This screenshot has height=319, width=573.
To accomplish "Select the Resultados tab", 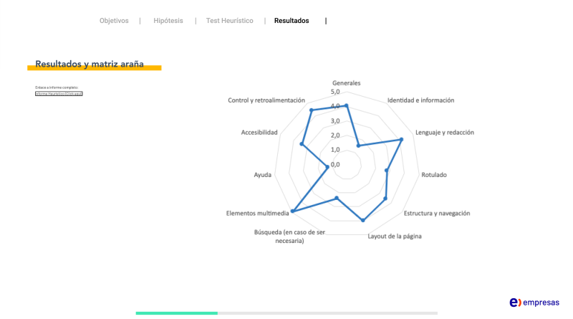I will [x=292, y=21].
